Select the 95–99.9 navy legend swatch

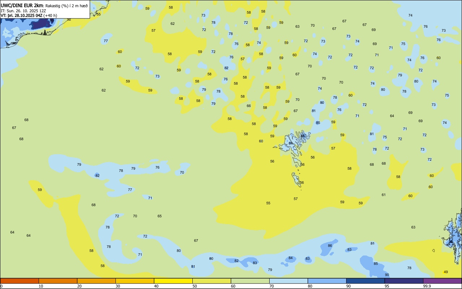(x=404, y=281)
